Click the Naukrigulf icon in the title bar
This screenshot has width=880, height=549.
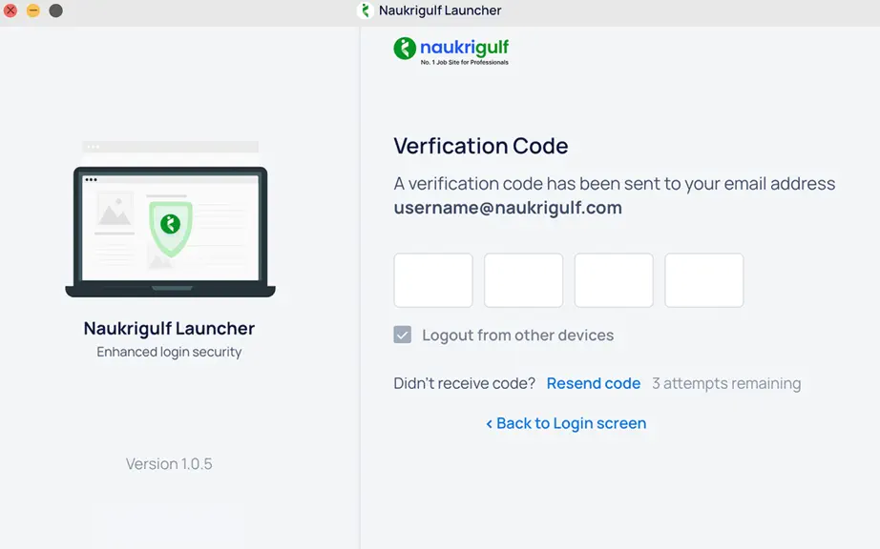[x=366, y=10]
